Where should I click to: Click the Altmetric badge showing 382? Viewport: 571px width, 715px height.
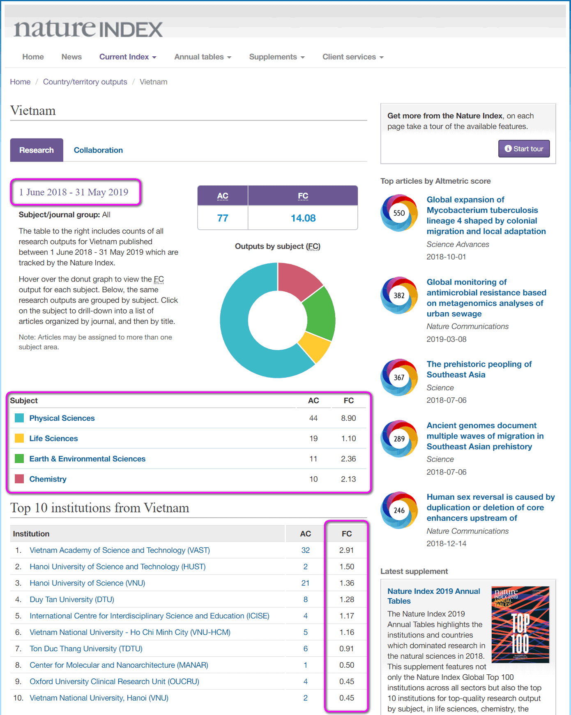[x=399, y=295]
